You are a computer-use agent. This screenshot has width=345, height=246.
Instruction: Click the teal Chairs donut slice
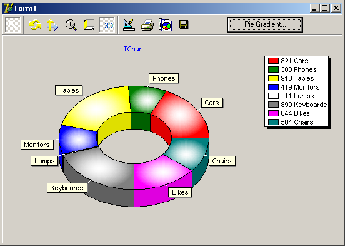[187, 155]
